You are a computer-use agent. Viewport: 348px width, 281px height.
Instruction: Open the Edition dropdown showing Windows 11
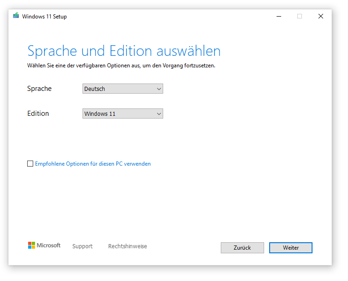[x=123, y=114]
